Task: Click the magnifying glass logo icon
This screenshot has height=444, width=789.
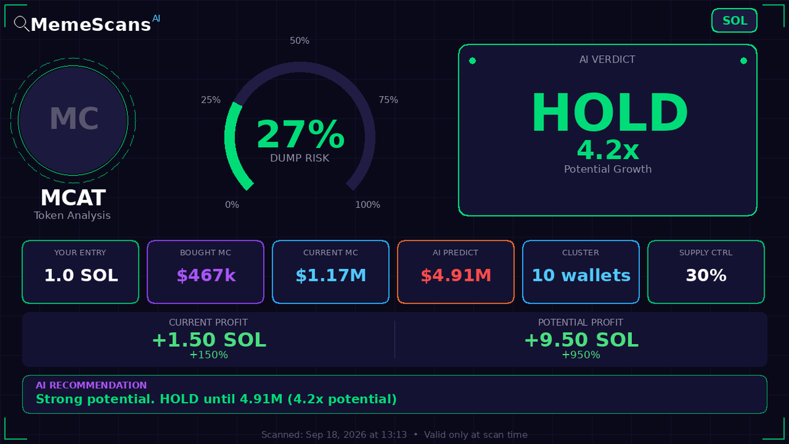Action: click(22, 24)
